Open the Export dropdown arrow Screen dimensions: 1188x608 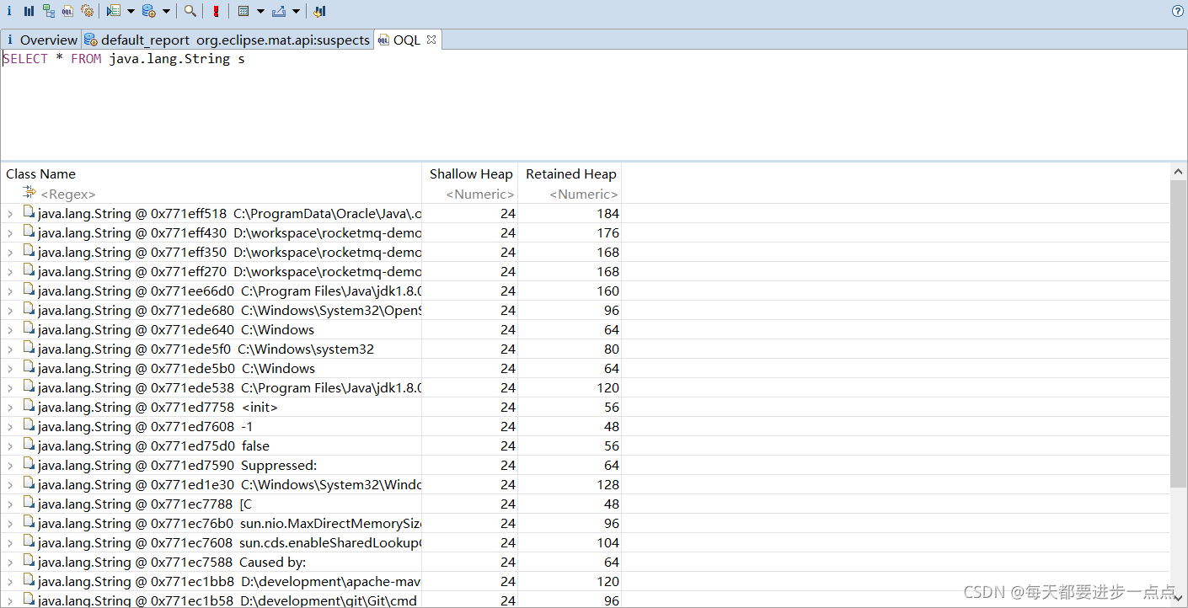297,11
